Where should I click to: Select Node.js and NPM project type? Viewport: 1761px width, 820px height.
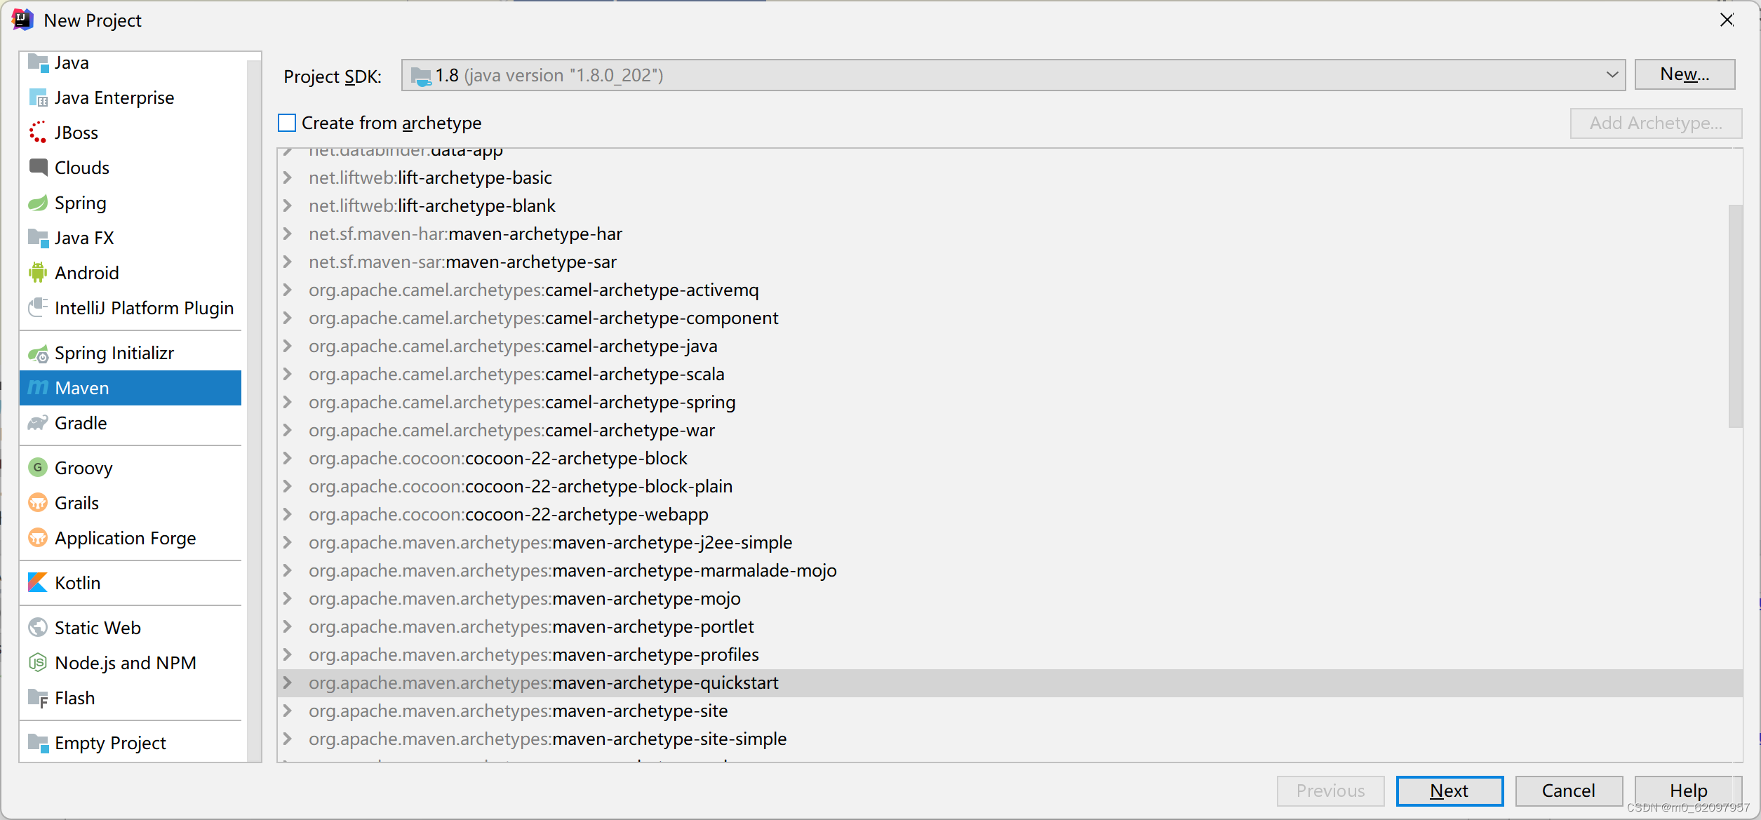pos(130,663)
